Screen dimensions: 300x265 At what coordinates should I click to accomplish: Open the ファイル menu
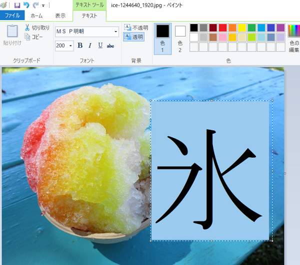click(12, 16)
